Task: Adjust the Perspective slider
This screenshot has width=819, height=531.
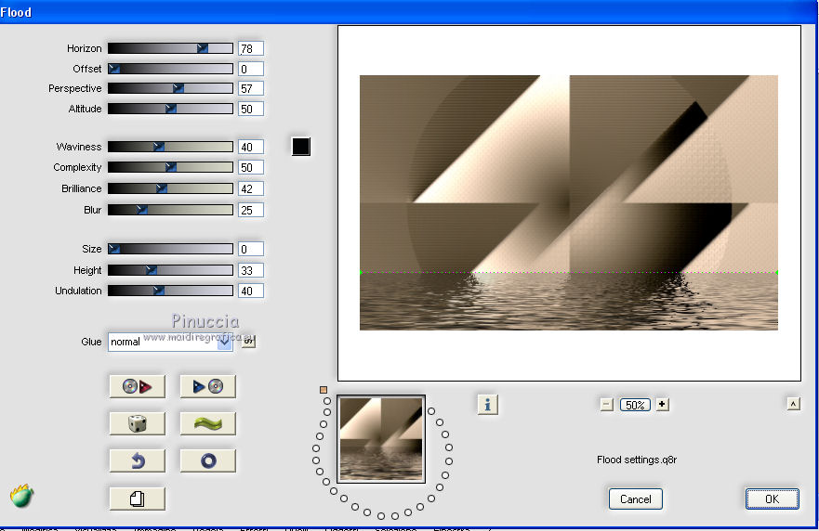Action: [170, 88]
